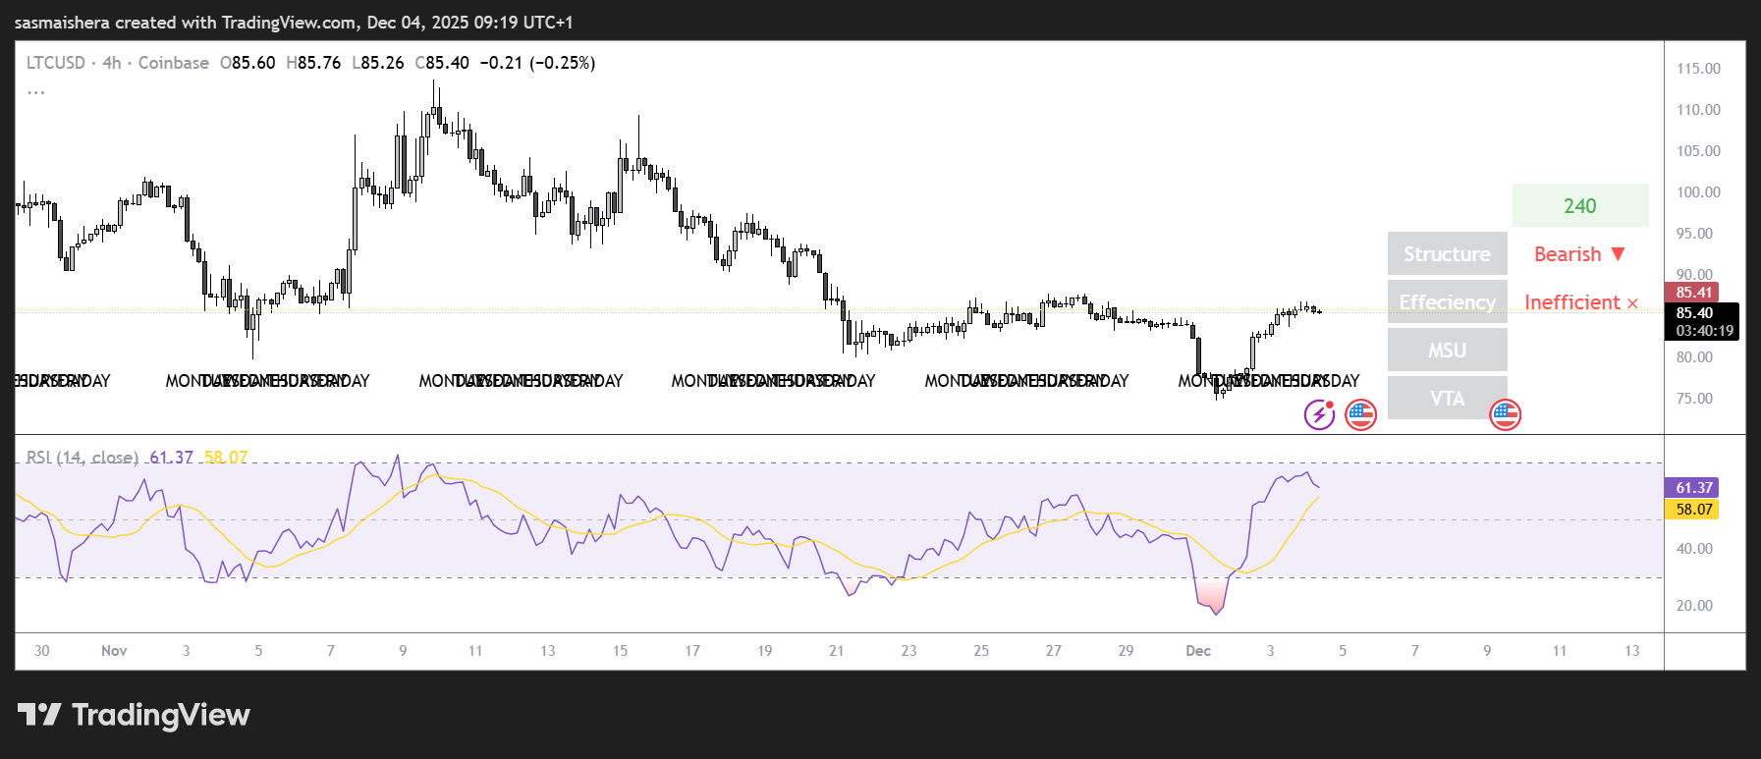Screen dimensions: 1761x759
Task: Click the red Inefficient × status
Action: pos(1581,302)
